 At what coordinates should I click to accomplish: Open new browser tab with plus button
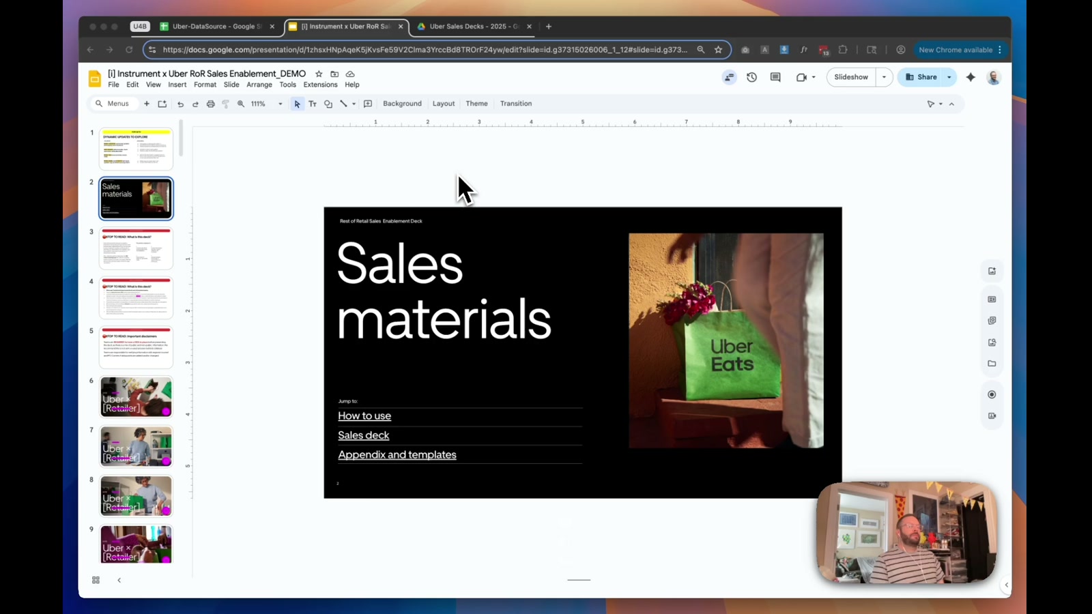point(549,27)
